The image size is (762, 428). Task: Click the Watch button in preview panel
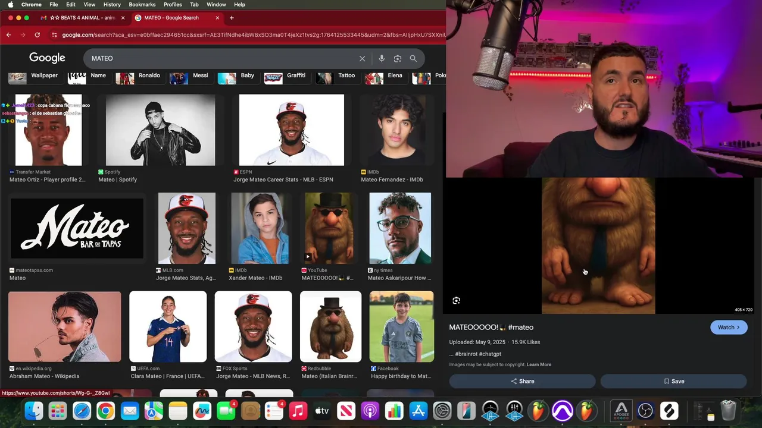coord(729,328)
